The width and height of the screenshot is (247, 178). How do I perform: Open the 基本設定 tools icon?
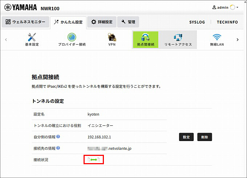32,37
